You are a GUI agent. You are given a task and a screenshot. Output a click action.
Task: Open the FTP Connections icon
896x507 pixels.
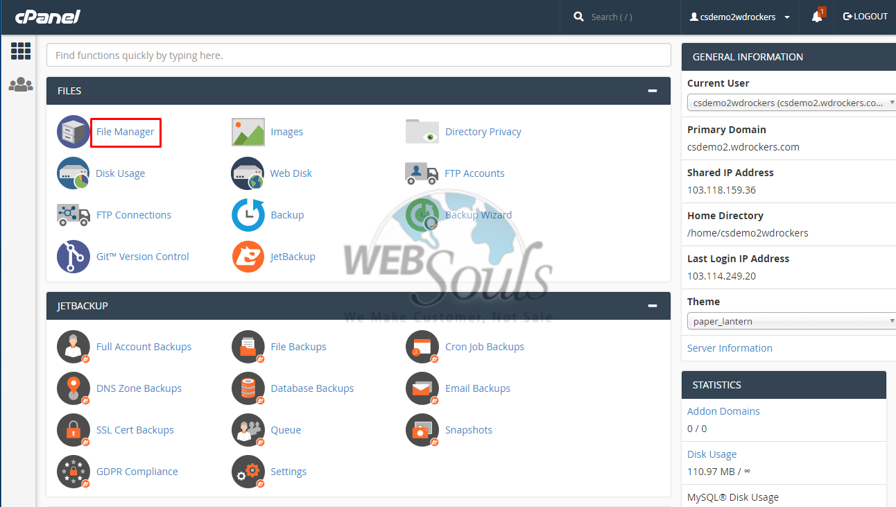coord(74,215)
